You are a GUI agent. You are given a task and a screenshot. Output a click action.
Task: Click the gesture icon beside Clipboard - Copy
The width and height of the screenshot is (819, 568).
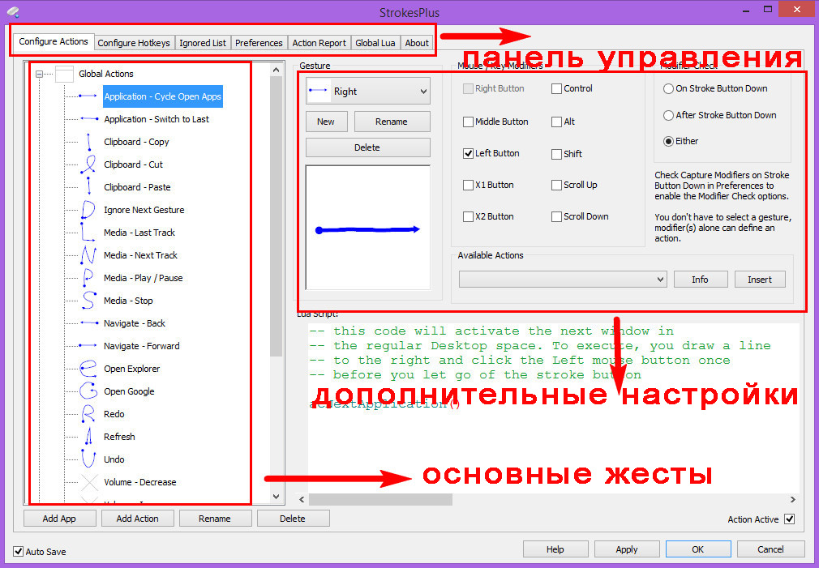point(89,142)
